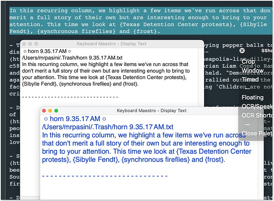Trigger the OCR Shortcut palette entry

257,116
